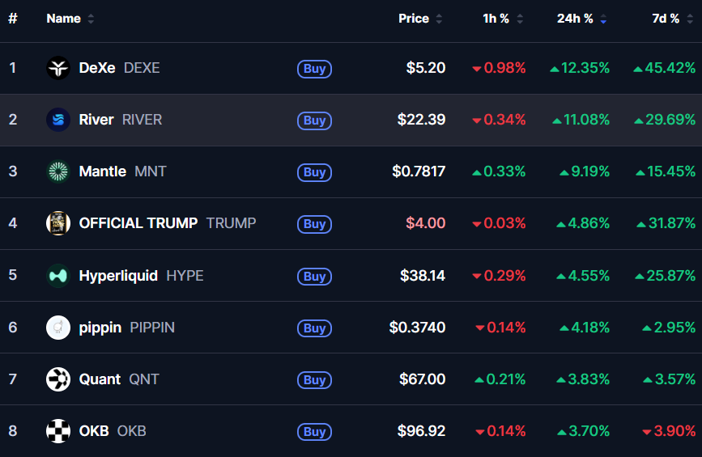Select the River price $22.39 cell
702x457 pixels.
click(421, 120)
